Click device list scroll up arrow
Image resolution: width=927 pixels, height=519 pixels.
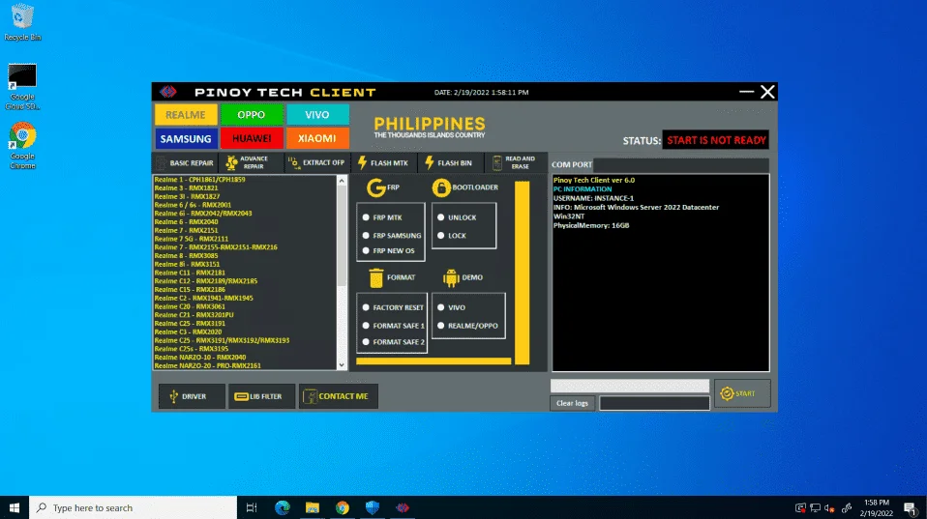pyautogui.click(x=342, y=181)
